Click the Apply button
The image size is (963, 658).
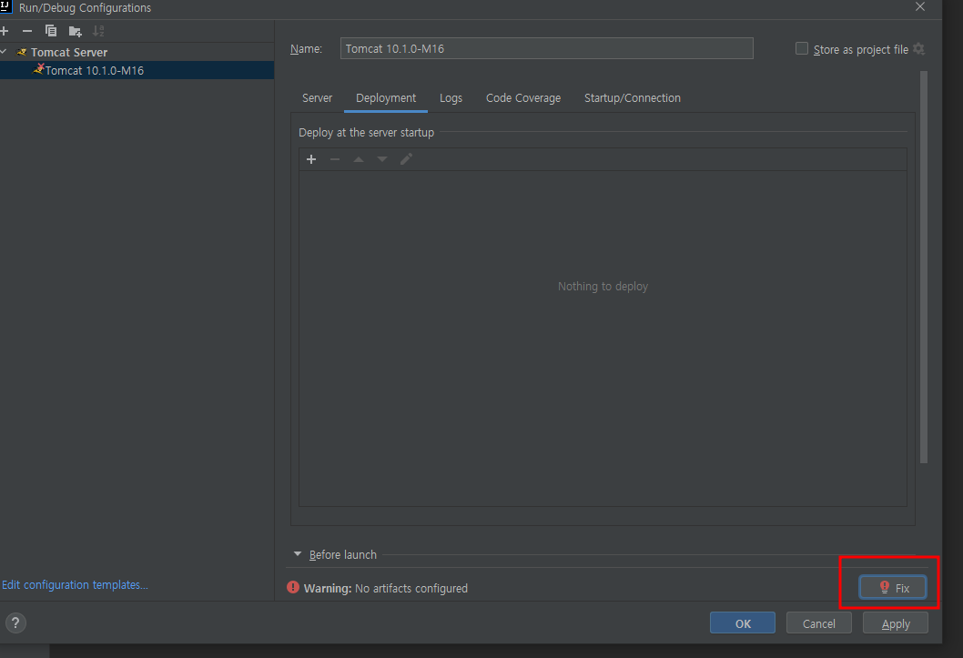[896, 623]
